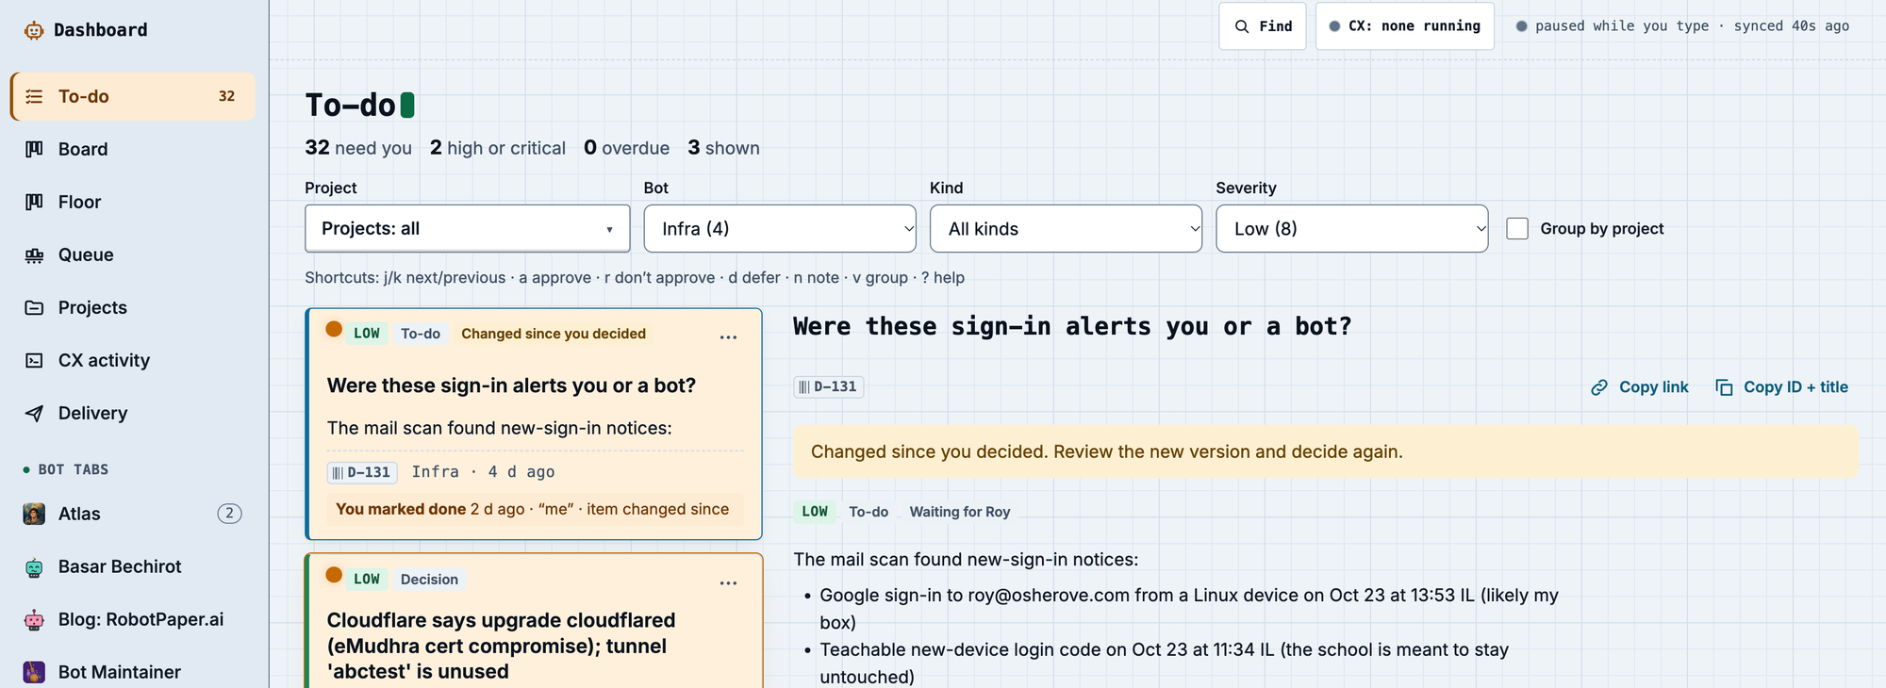Image resolution: width=1886 pixels, height=688 pixels.
Task: Switch to the Board view
Action: [x=133, y=149]
